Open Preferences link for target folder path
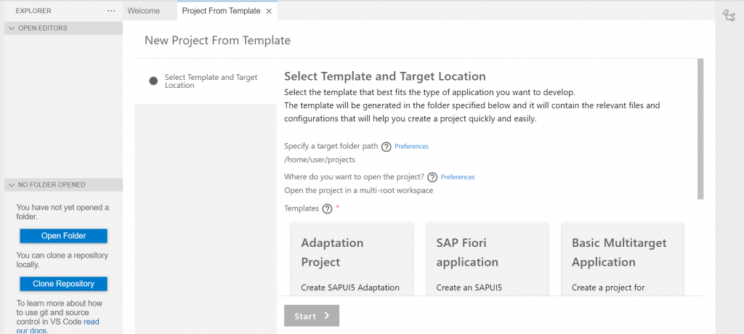The width and height of the screenshot is (744, 334). pyautogui.click(x=411, y=147)
